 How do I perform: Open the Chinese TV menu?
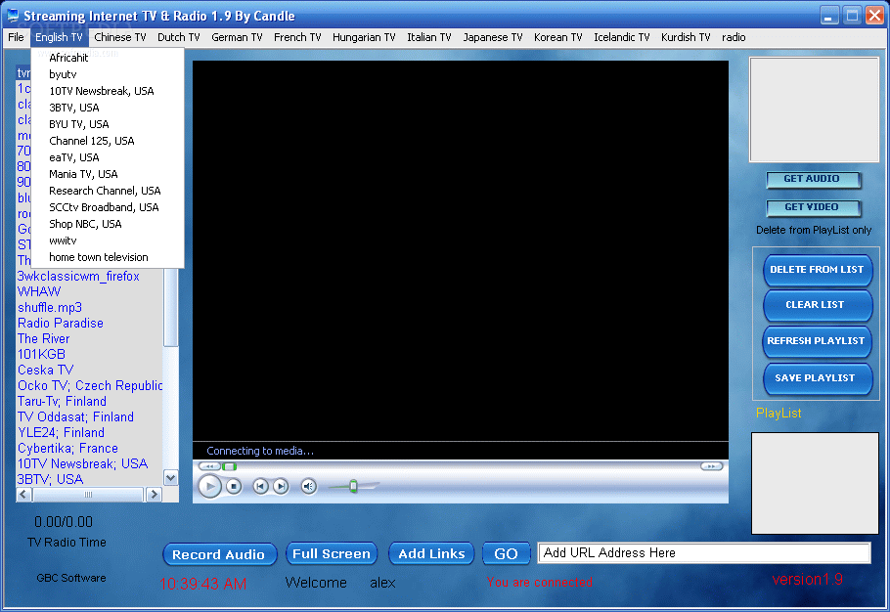(x=119, y=37)
